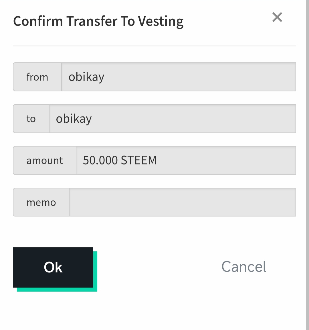Cancel the transfer to vesting
Screen dimensions: 309x330
(x=244, y=267)
